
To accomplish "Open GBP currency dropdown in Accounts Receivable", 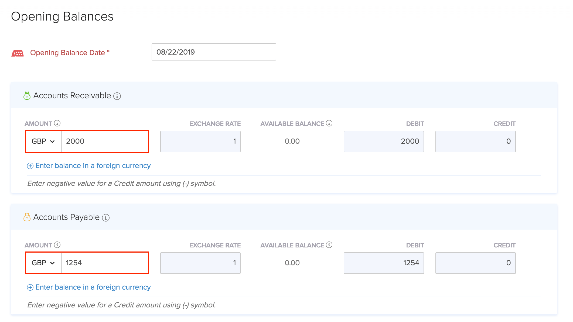I will pyautogui.click(x=43, y=141).
